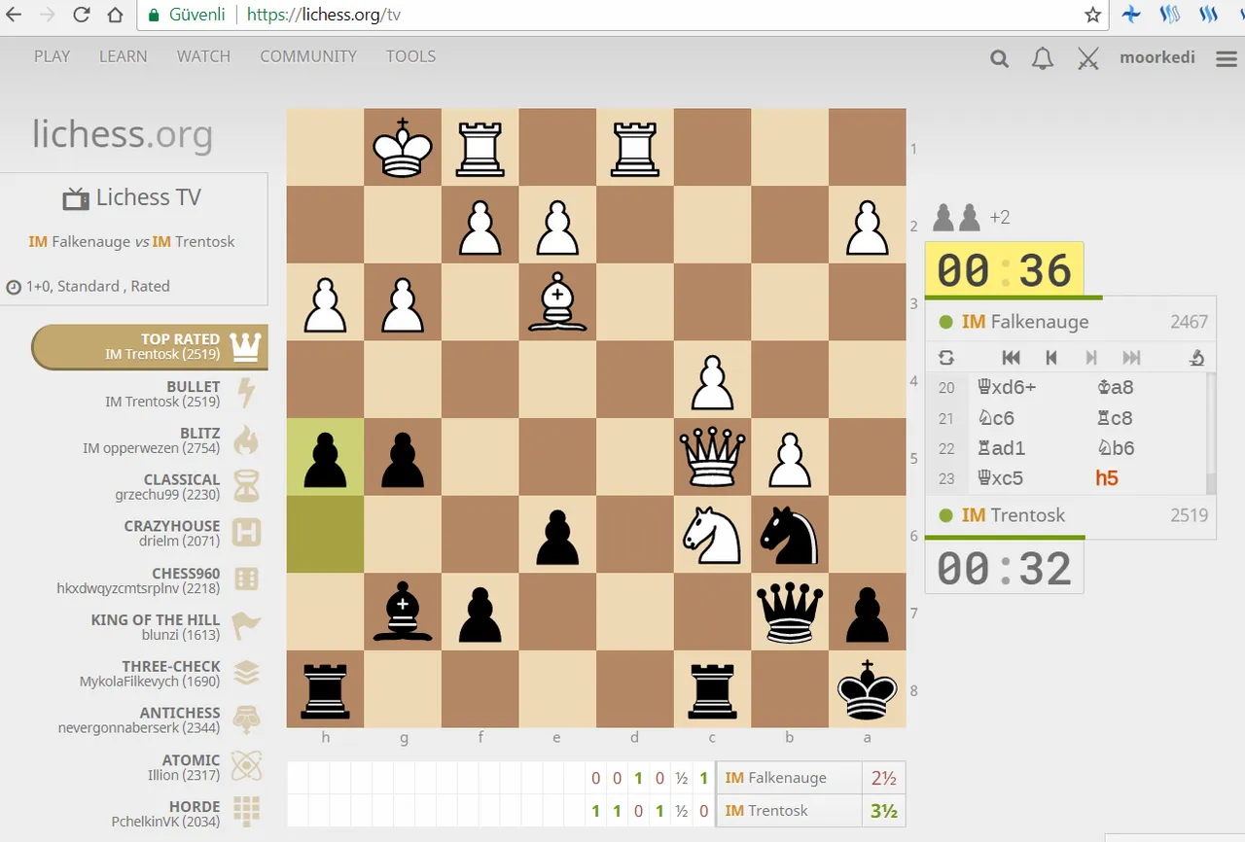Click the black knight on b6
The image size is (1245, 842).
(790, 534)
